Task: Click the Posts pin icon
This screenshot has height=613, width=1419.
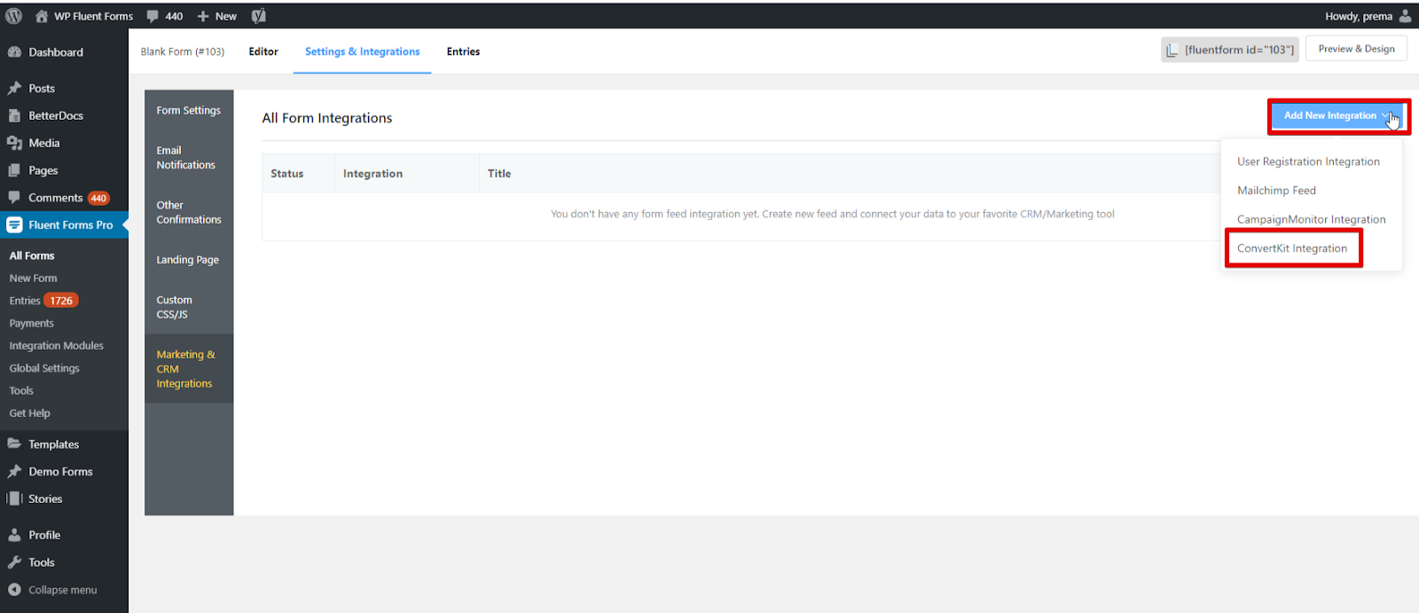Action: 14,89
